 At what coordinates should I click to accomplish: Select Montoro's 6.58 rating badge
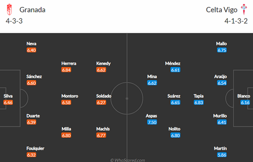coord(66,102)
